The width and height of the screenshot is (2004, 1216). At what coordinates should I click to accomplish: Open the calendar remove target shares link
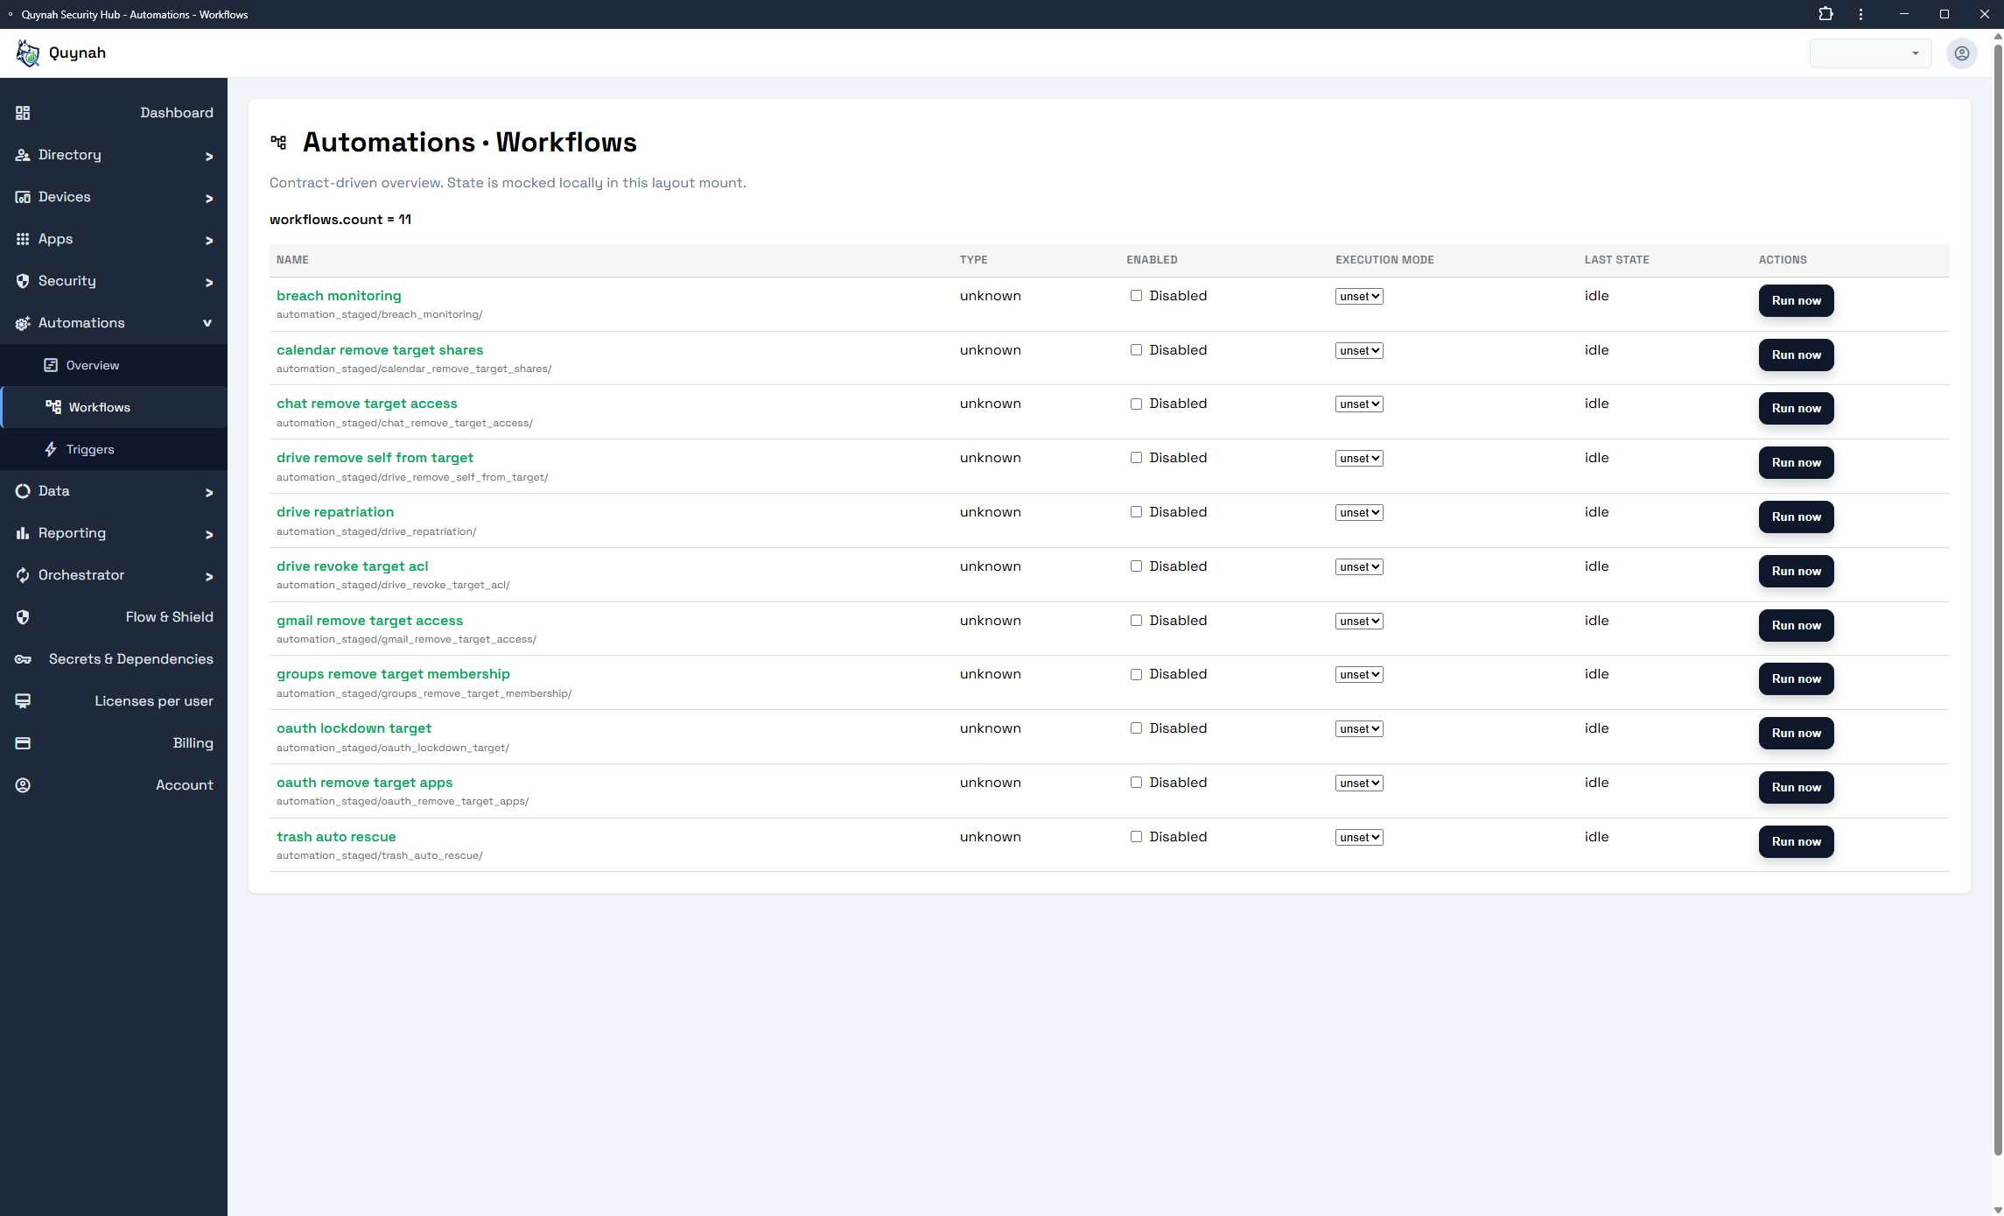tap(380, 350)
